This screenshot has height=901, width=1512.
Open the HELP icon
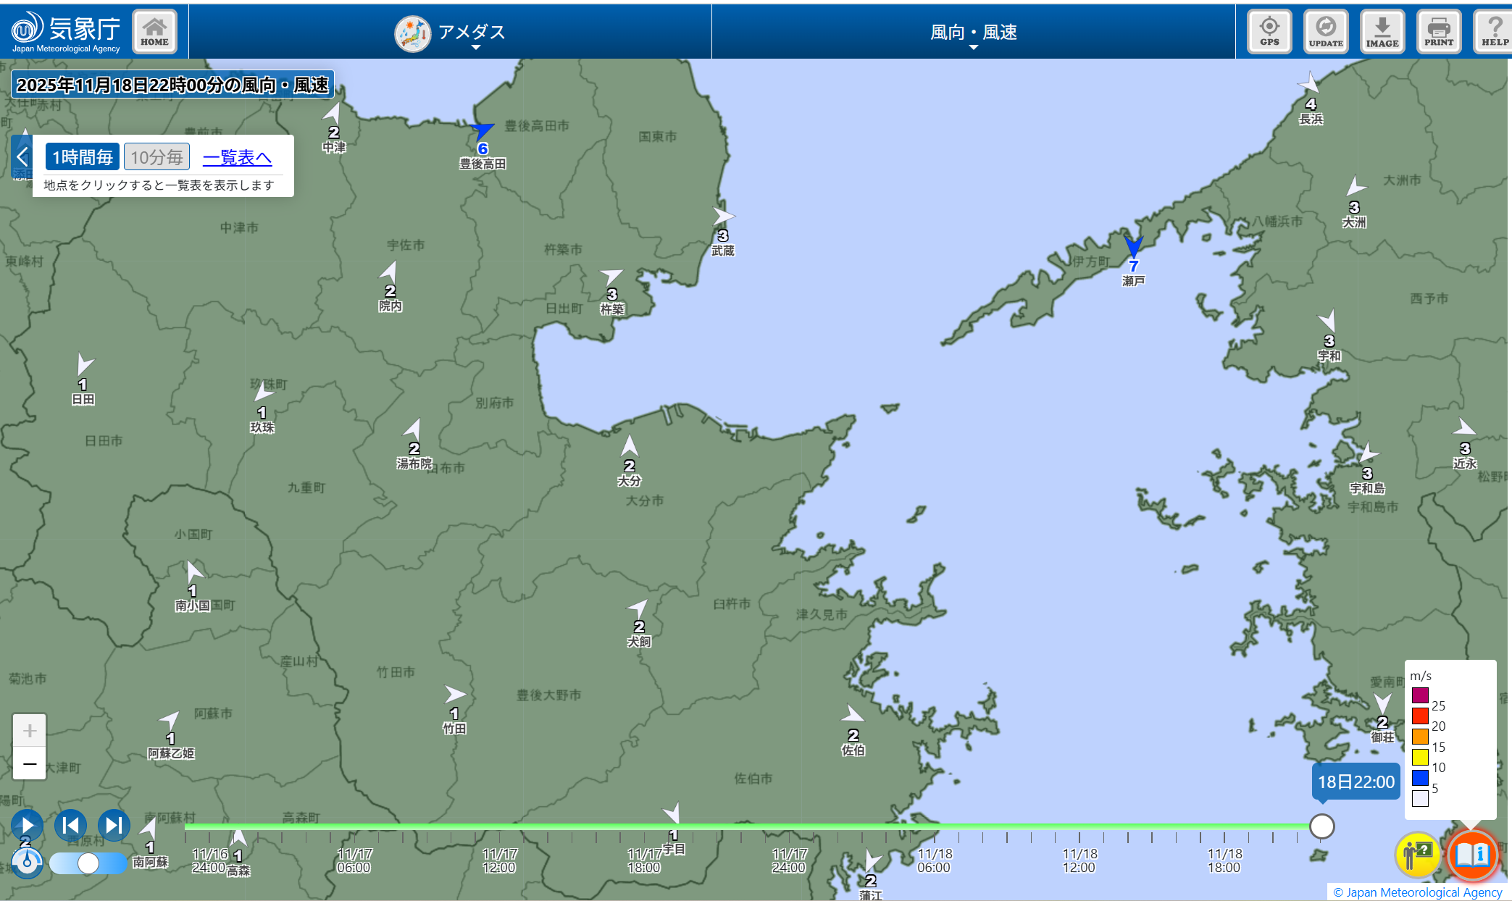1494,32
